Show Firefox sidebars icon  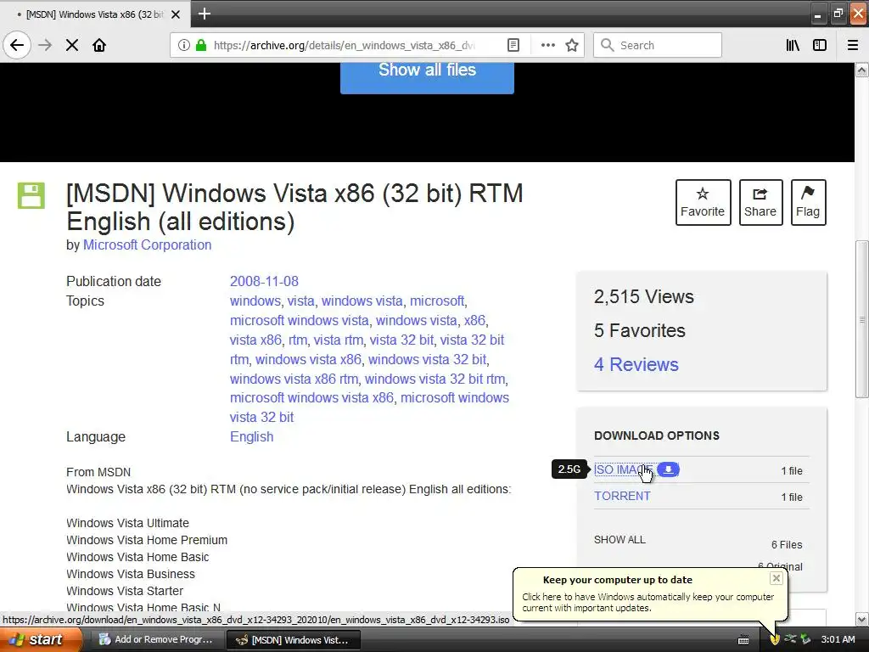click(820, 45)
